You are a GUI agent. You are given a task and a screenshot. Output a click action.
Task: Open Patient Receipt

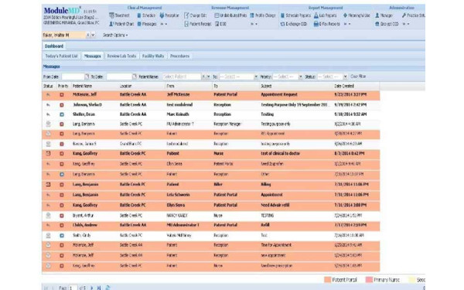point(198,24)
